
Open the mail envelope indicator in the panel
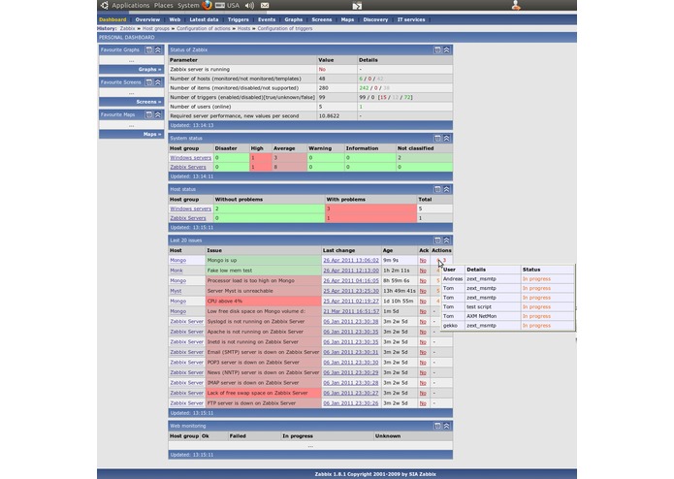(265, 6)
